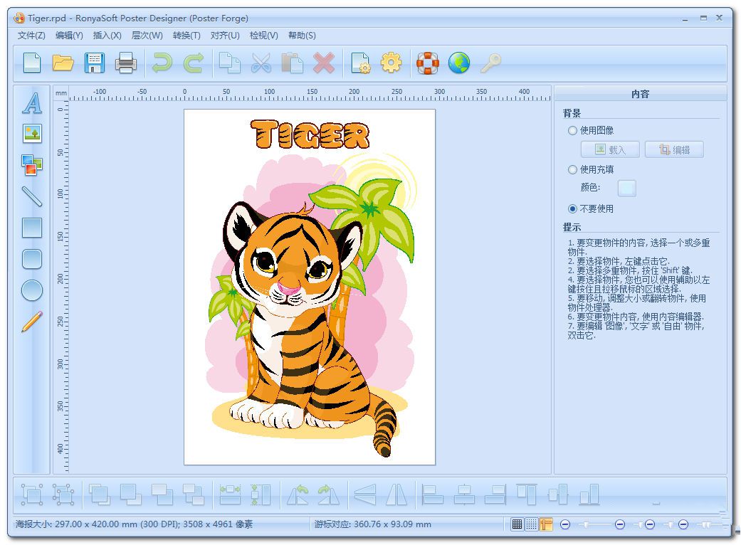
Task: Select the 使用充填 background option
Action: pyautogui.click(x=591, y=169)
